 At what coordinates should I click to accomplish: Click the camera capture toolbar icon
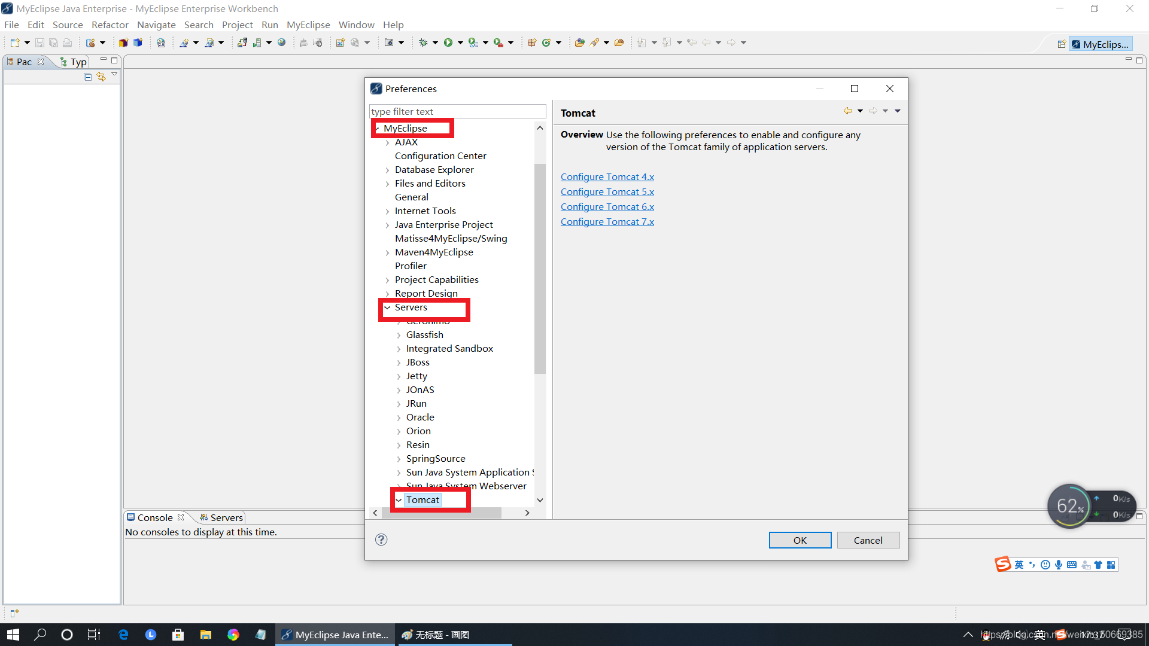389,42
